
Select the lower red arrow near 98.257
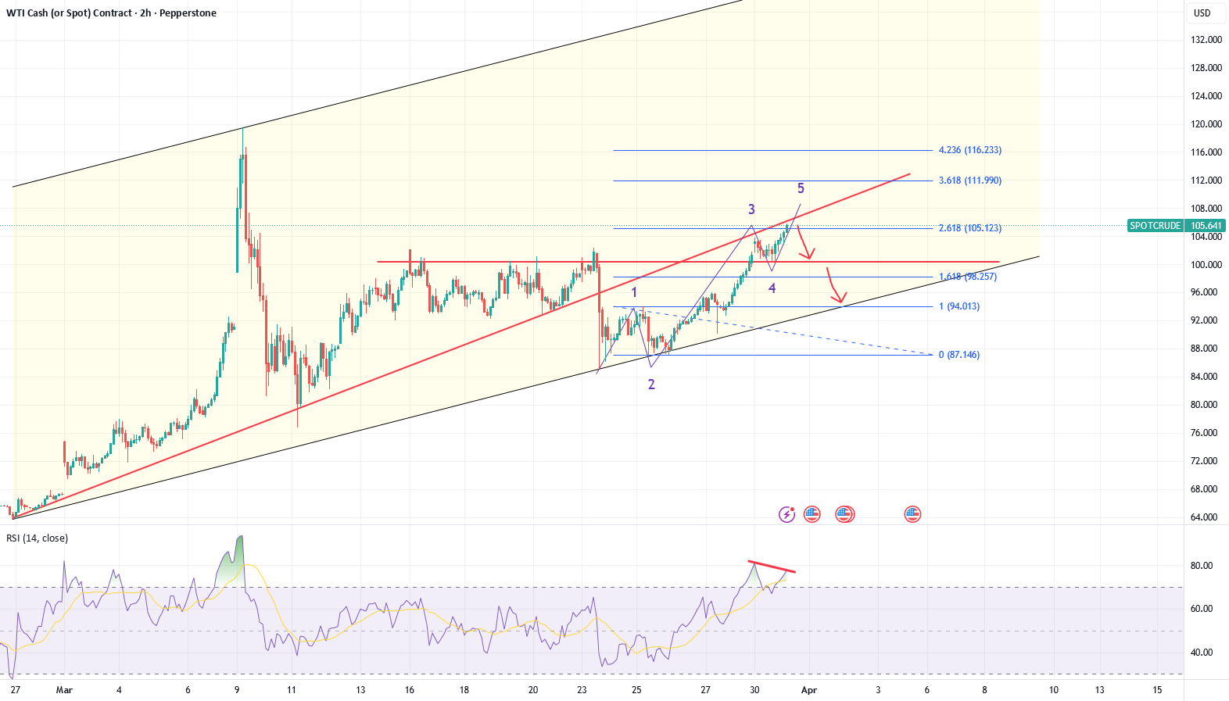(x=835, y=286)
